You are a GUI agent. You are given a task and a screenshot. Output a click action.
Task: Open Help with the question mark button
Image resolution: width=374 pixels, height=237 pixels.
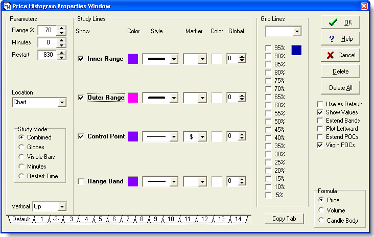click(x=340, y=39)
